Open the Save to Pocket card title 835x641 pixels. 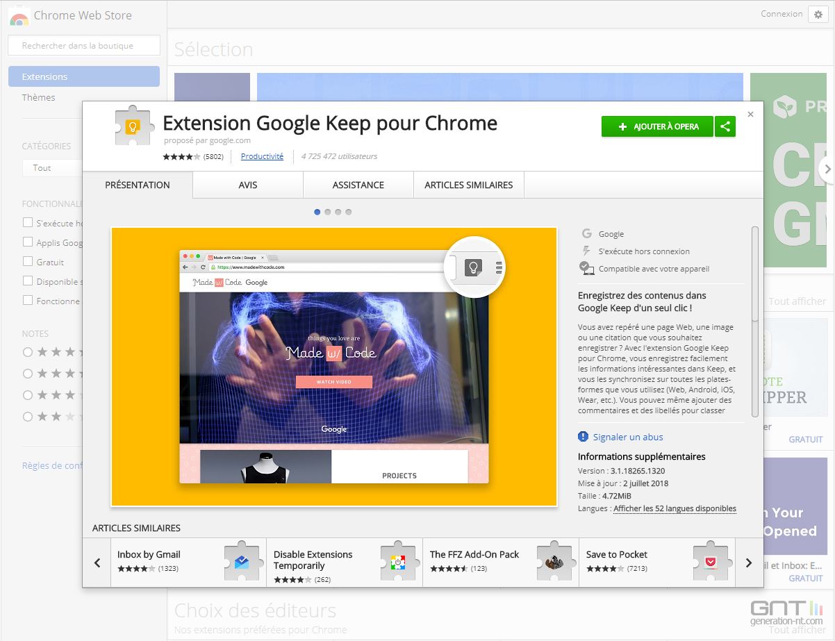pyautogui.click(x=617, y=554)
